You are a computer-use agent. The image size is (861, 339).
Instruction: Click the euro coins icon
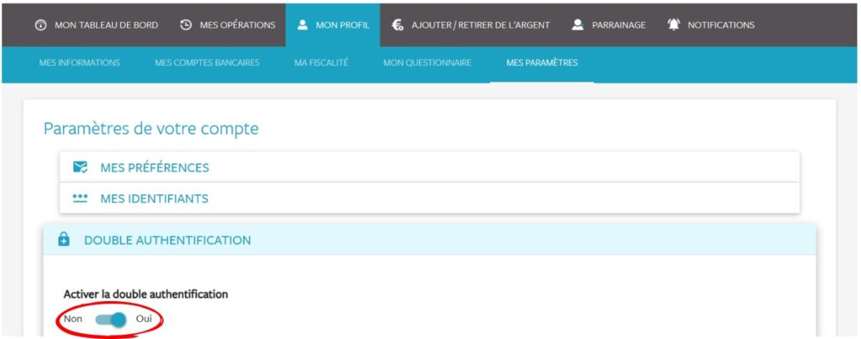pos(398,25)
